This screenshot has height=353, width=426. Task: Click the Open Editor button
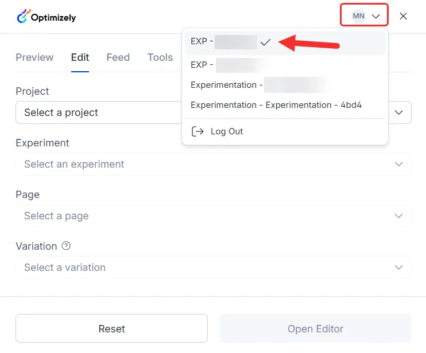coord(315,328)
